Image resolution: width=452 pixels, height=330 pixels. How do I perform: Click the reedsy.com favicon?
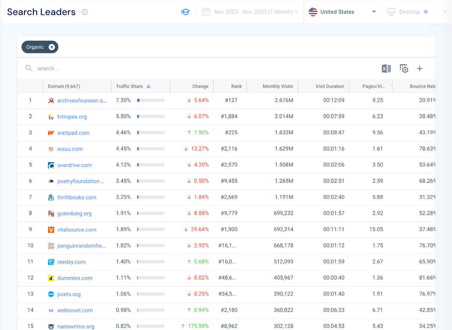coord(51,262)
